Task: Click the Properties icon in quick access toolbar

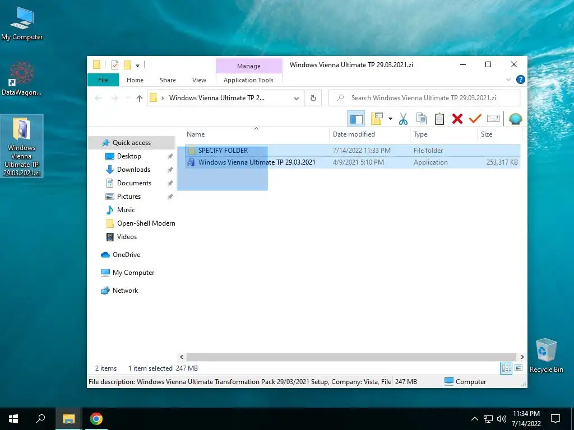Action: (x=114, y=65)
